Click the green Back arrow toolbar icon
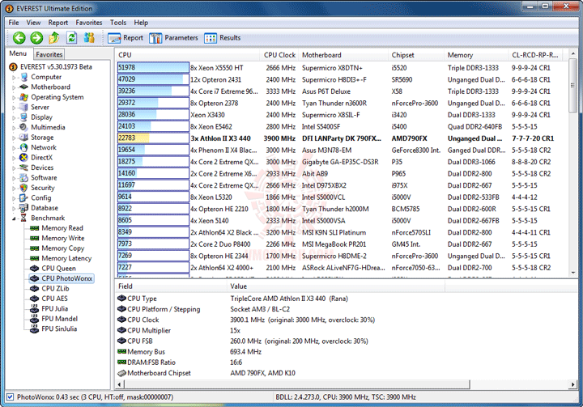Viewport: 583px width, 407px height. (19, 37)
